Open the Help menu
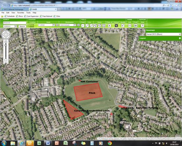Viewport: 182px width, 146px height. coord(34,13)
